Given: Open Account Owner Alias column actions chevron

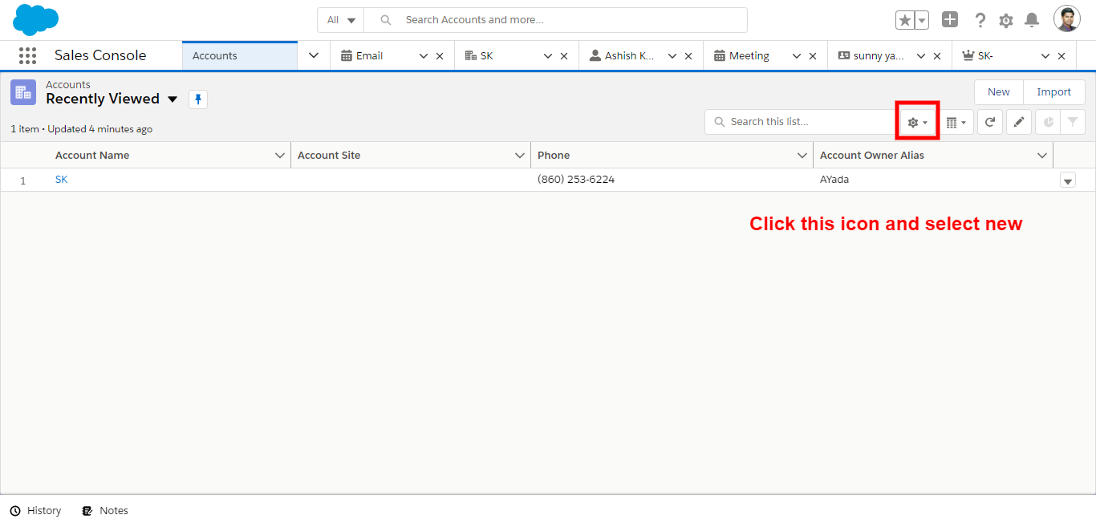Looking at the screenshot, I should coord(1042,156).
